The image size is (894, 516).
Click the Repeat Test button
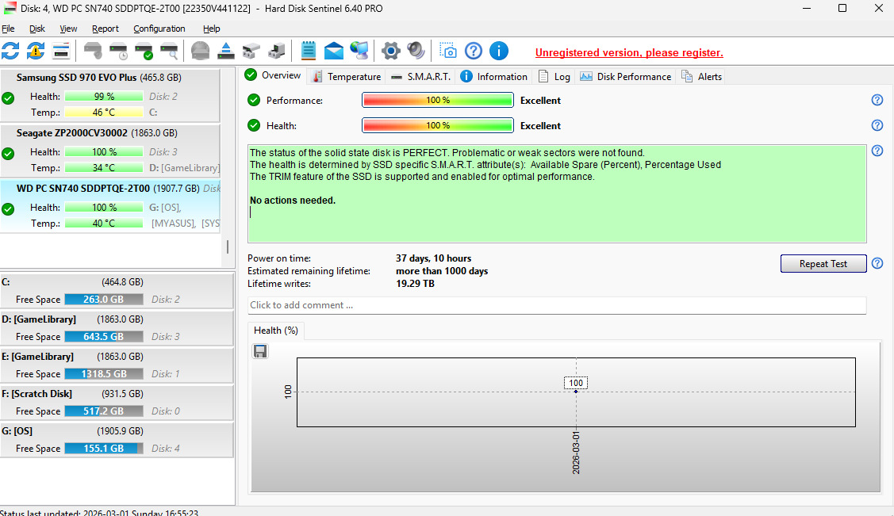tap(823, 264)
